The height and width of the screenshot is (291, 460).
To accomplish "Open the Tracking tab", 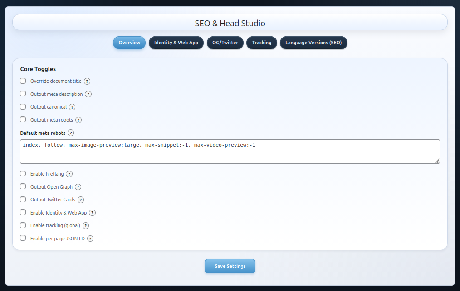I will 262,43.
